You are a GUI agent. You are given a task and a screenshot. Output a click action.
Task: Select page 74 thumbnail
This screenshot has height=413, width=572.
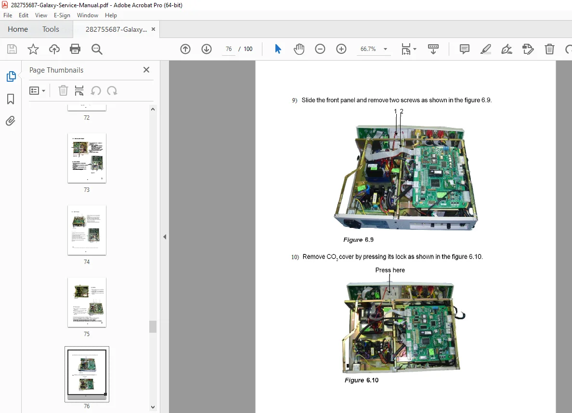(x=87, y=230)
